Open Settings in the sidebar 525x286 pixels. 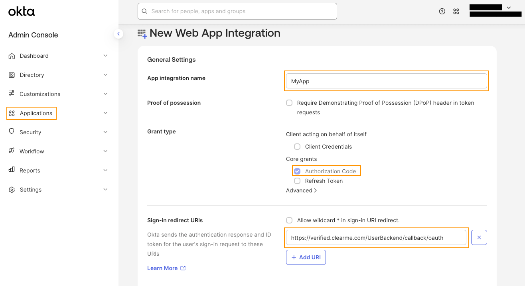tap(31, 190)
